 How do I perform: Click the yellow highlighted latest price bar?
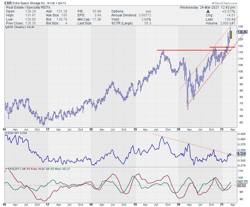(231, 36)
